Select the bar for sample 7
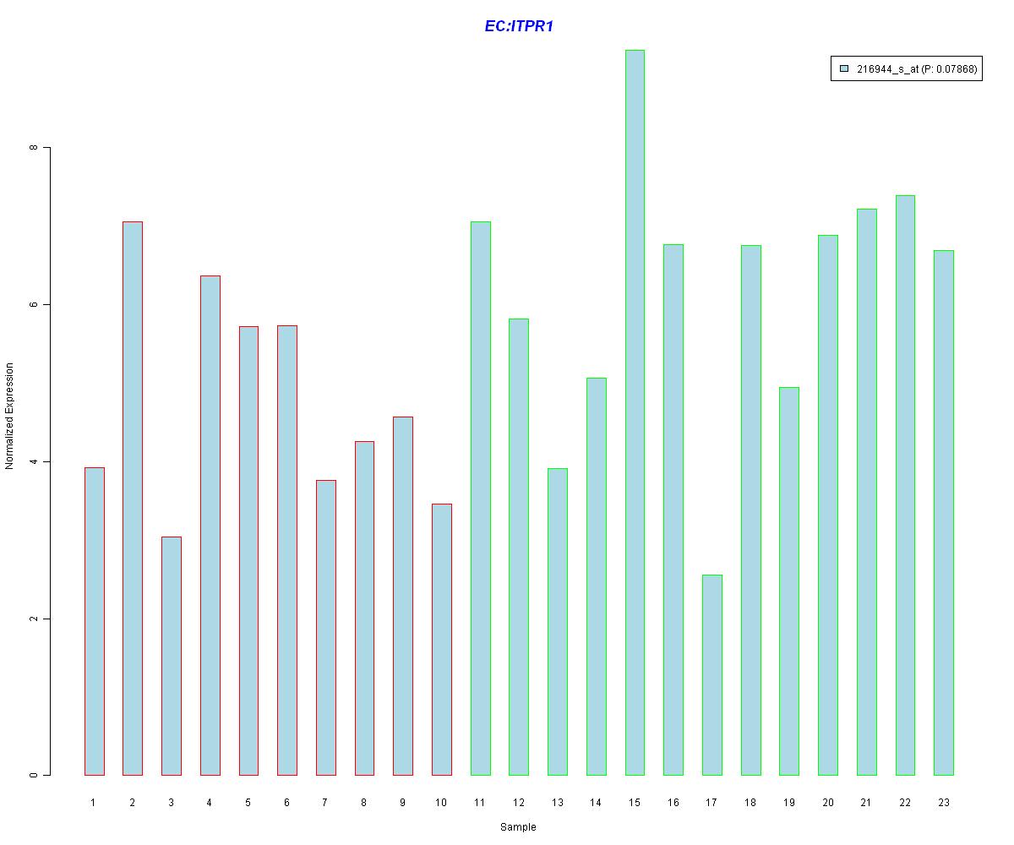The width and height of the screenshot is (1014, 845). pyautogui.click(x=326, y=628)
